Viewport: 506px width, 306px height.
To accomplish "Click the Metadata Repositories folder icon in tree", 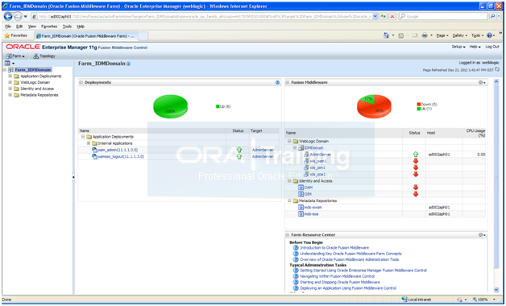I will tap(16, 95).
